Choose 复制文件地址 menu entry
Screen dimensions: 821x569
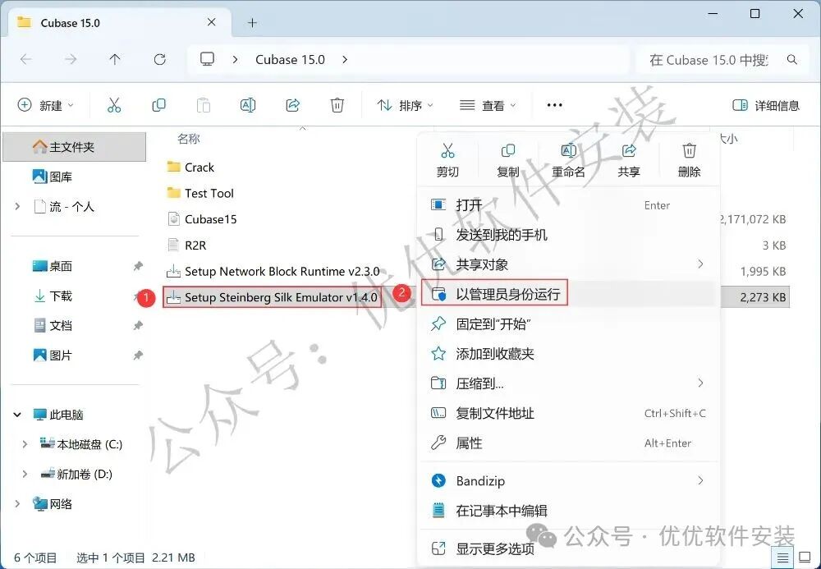(568, 414)
